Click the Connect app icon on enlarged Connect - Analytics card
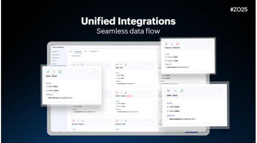This screenshot has height=143, width=257. coord(166,44)
